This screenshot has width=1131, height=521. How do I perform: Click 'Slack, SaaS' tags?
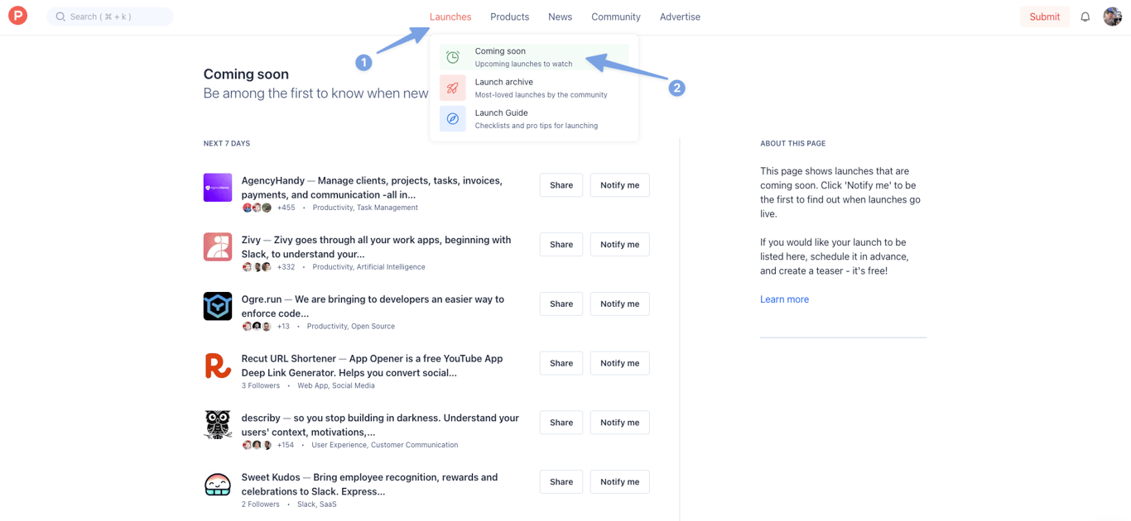tap(317, 504)
